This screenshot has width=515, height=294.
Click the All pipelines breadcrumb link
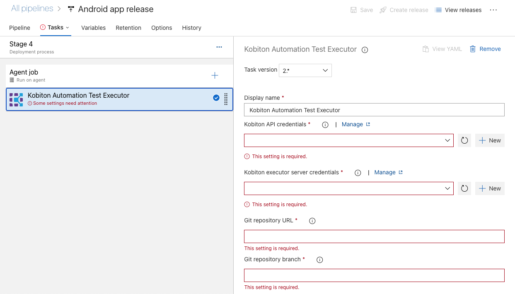click(32, 9)
